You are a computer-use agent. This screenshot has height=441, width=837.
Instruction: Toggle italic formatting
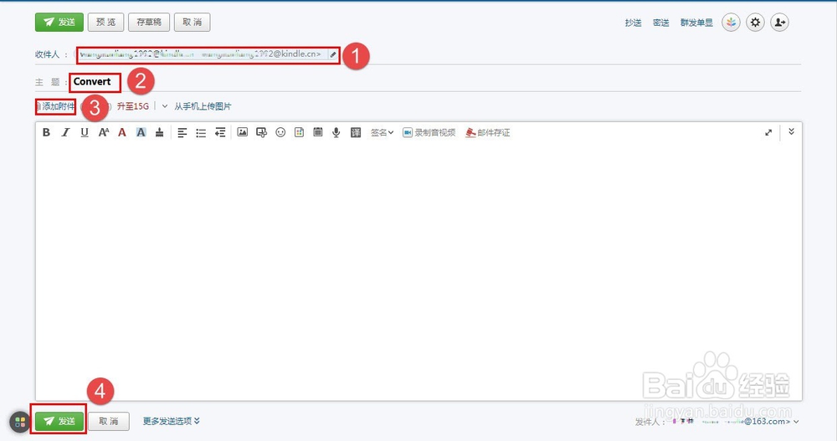[65, 132]
